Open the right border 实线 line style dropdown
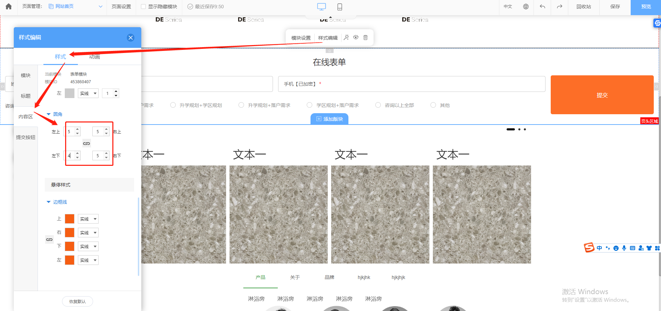Viewport: 661px width, 311px height. 88,233
